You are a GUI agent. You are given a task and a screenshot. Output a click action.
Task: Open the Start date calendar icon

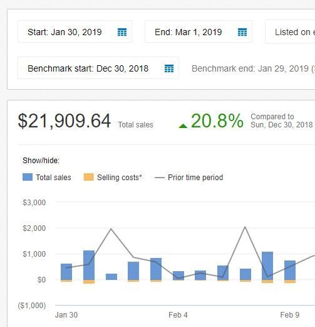tap(122, 32)
